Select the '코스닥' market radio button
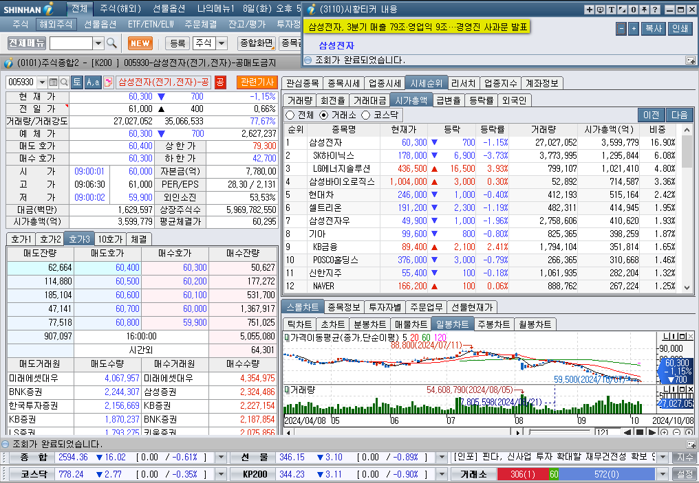This screenshot has height=483, width=699. point(366,115)
